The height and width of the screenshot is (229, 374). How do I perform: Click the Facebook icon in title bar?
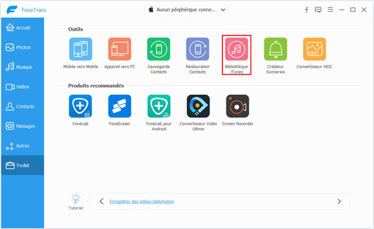click(x=307, y=10)
